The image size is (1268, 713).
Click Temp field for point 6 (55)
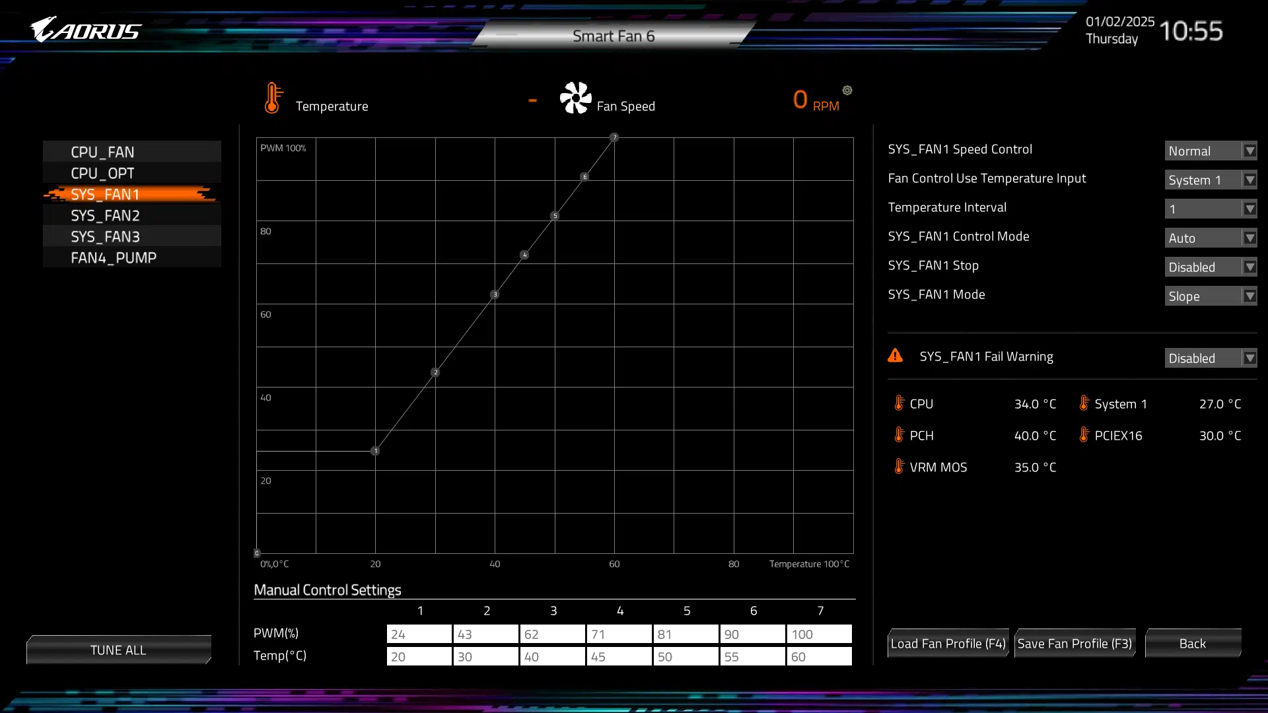click(753, 656)
